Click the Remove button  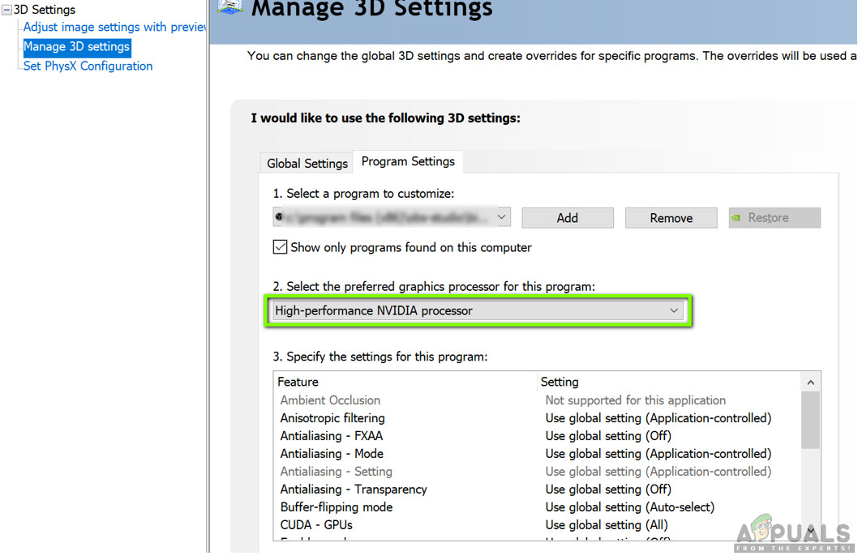click(x=671, y=217)
